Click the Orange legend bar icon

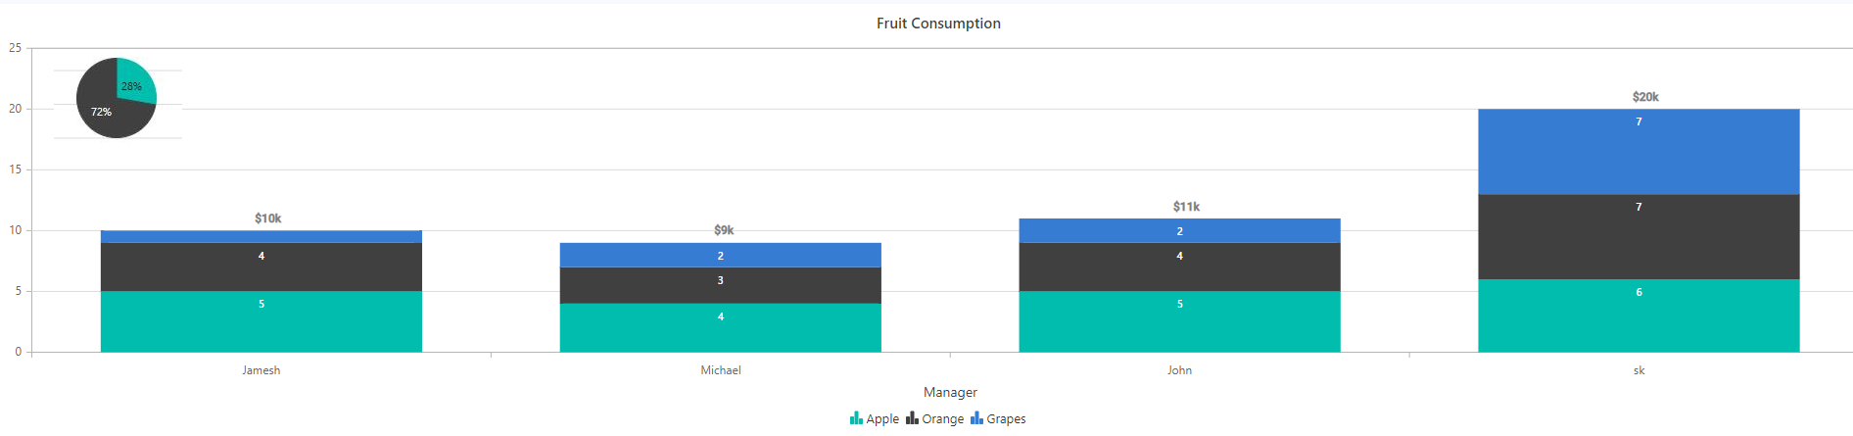coord(912,418)
